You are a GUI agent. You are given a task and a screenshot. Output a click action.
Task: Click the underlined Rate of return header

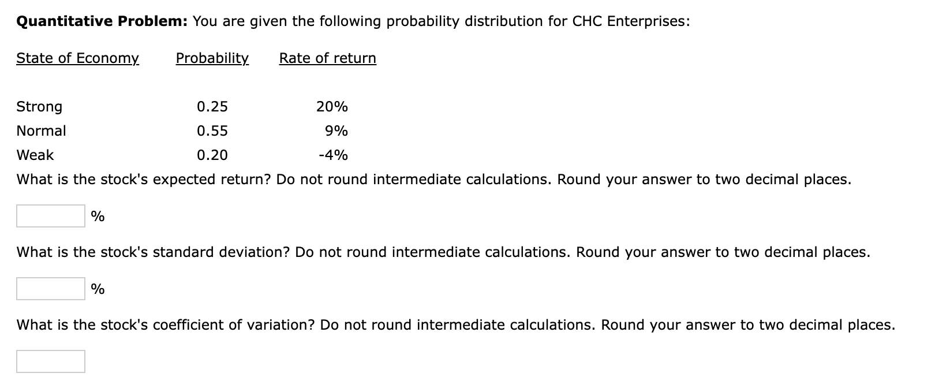point(327,58)
